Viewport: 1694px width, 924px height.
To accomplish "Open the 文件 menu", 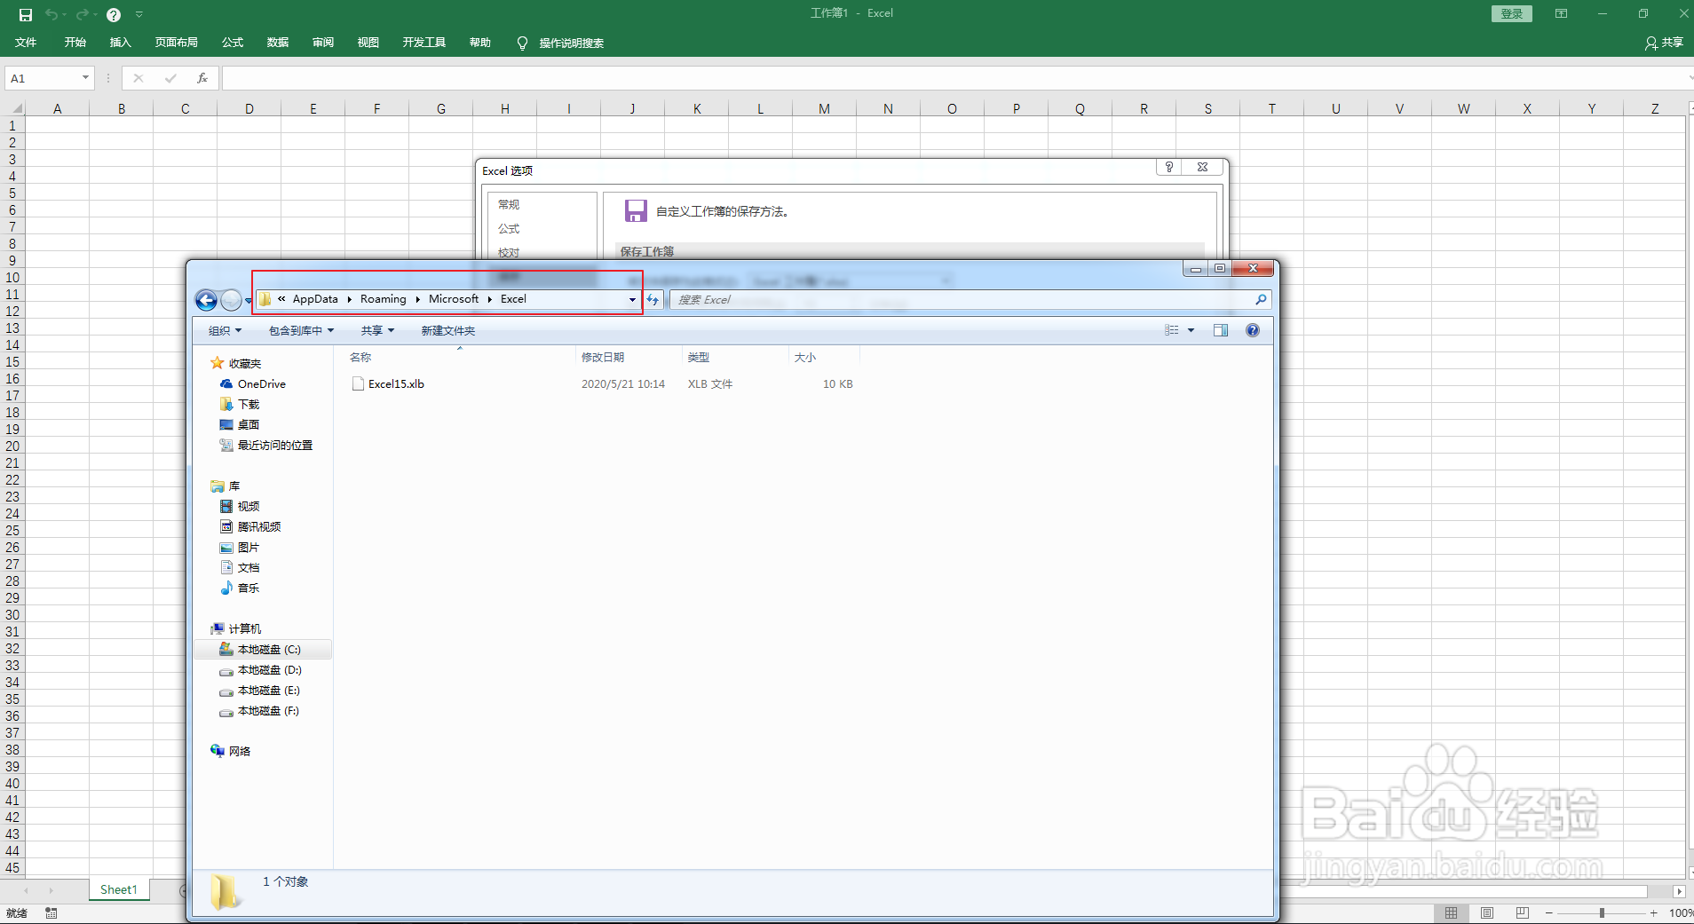I will 26,43.
